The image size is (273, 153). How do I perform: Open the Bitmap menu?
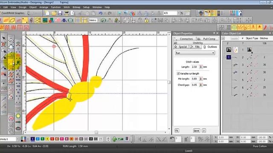[76, 7]
